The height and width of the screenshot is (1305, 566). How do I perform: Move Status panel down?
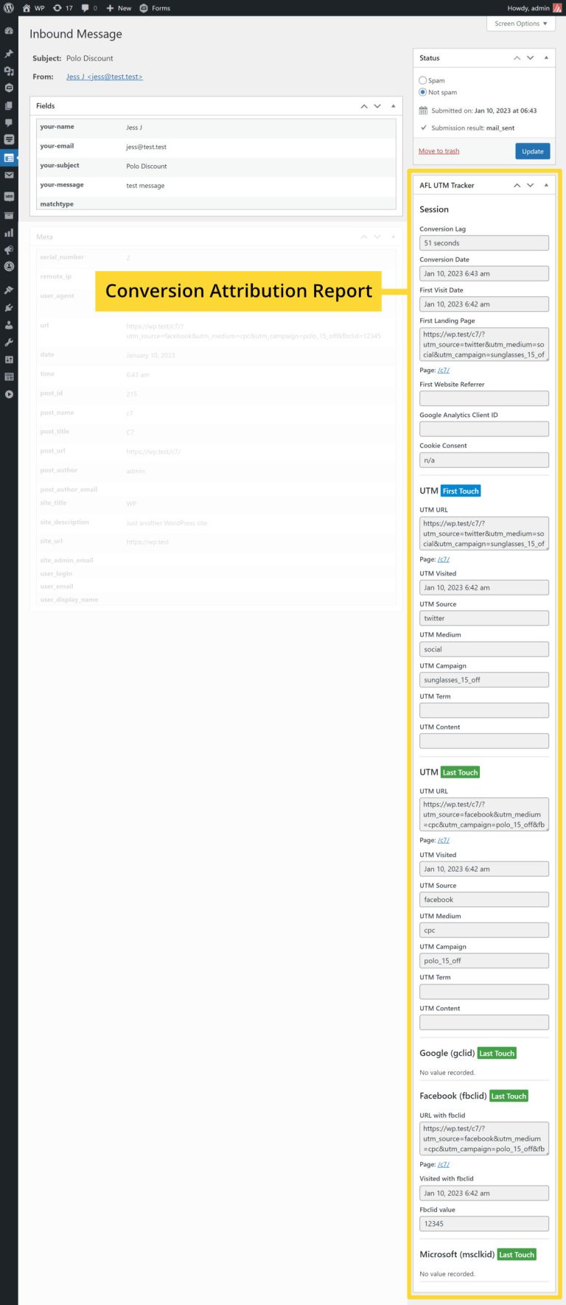point(530,58)
